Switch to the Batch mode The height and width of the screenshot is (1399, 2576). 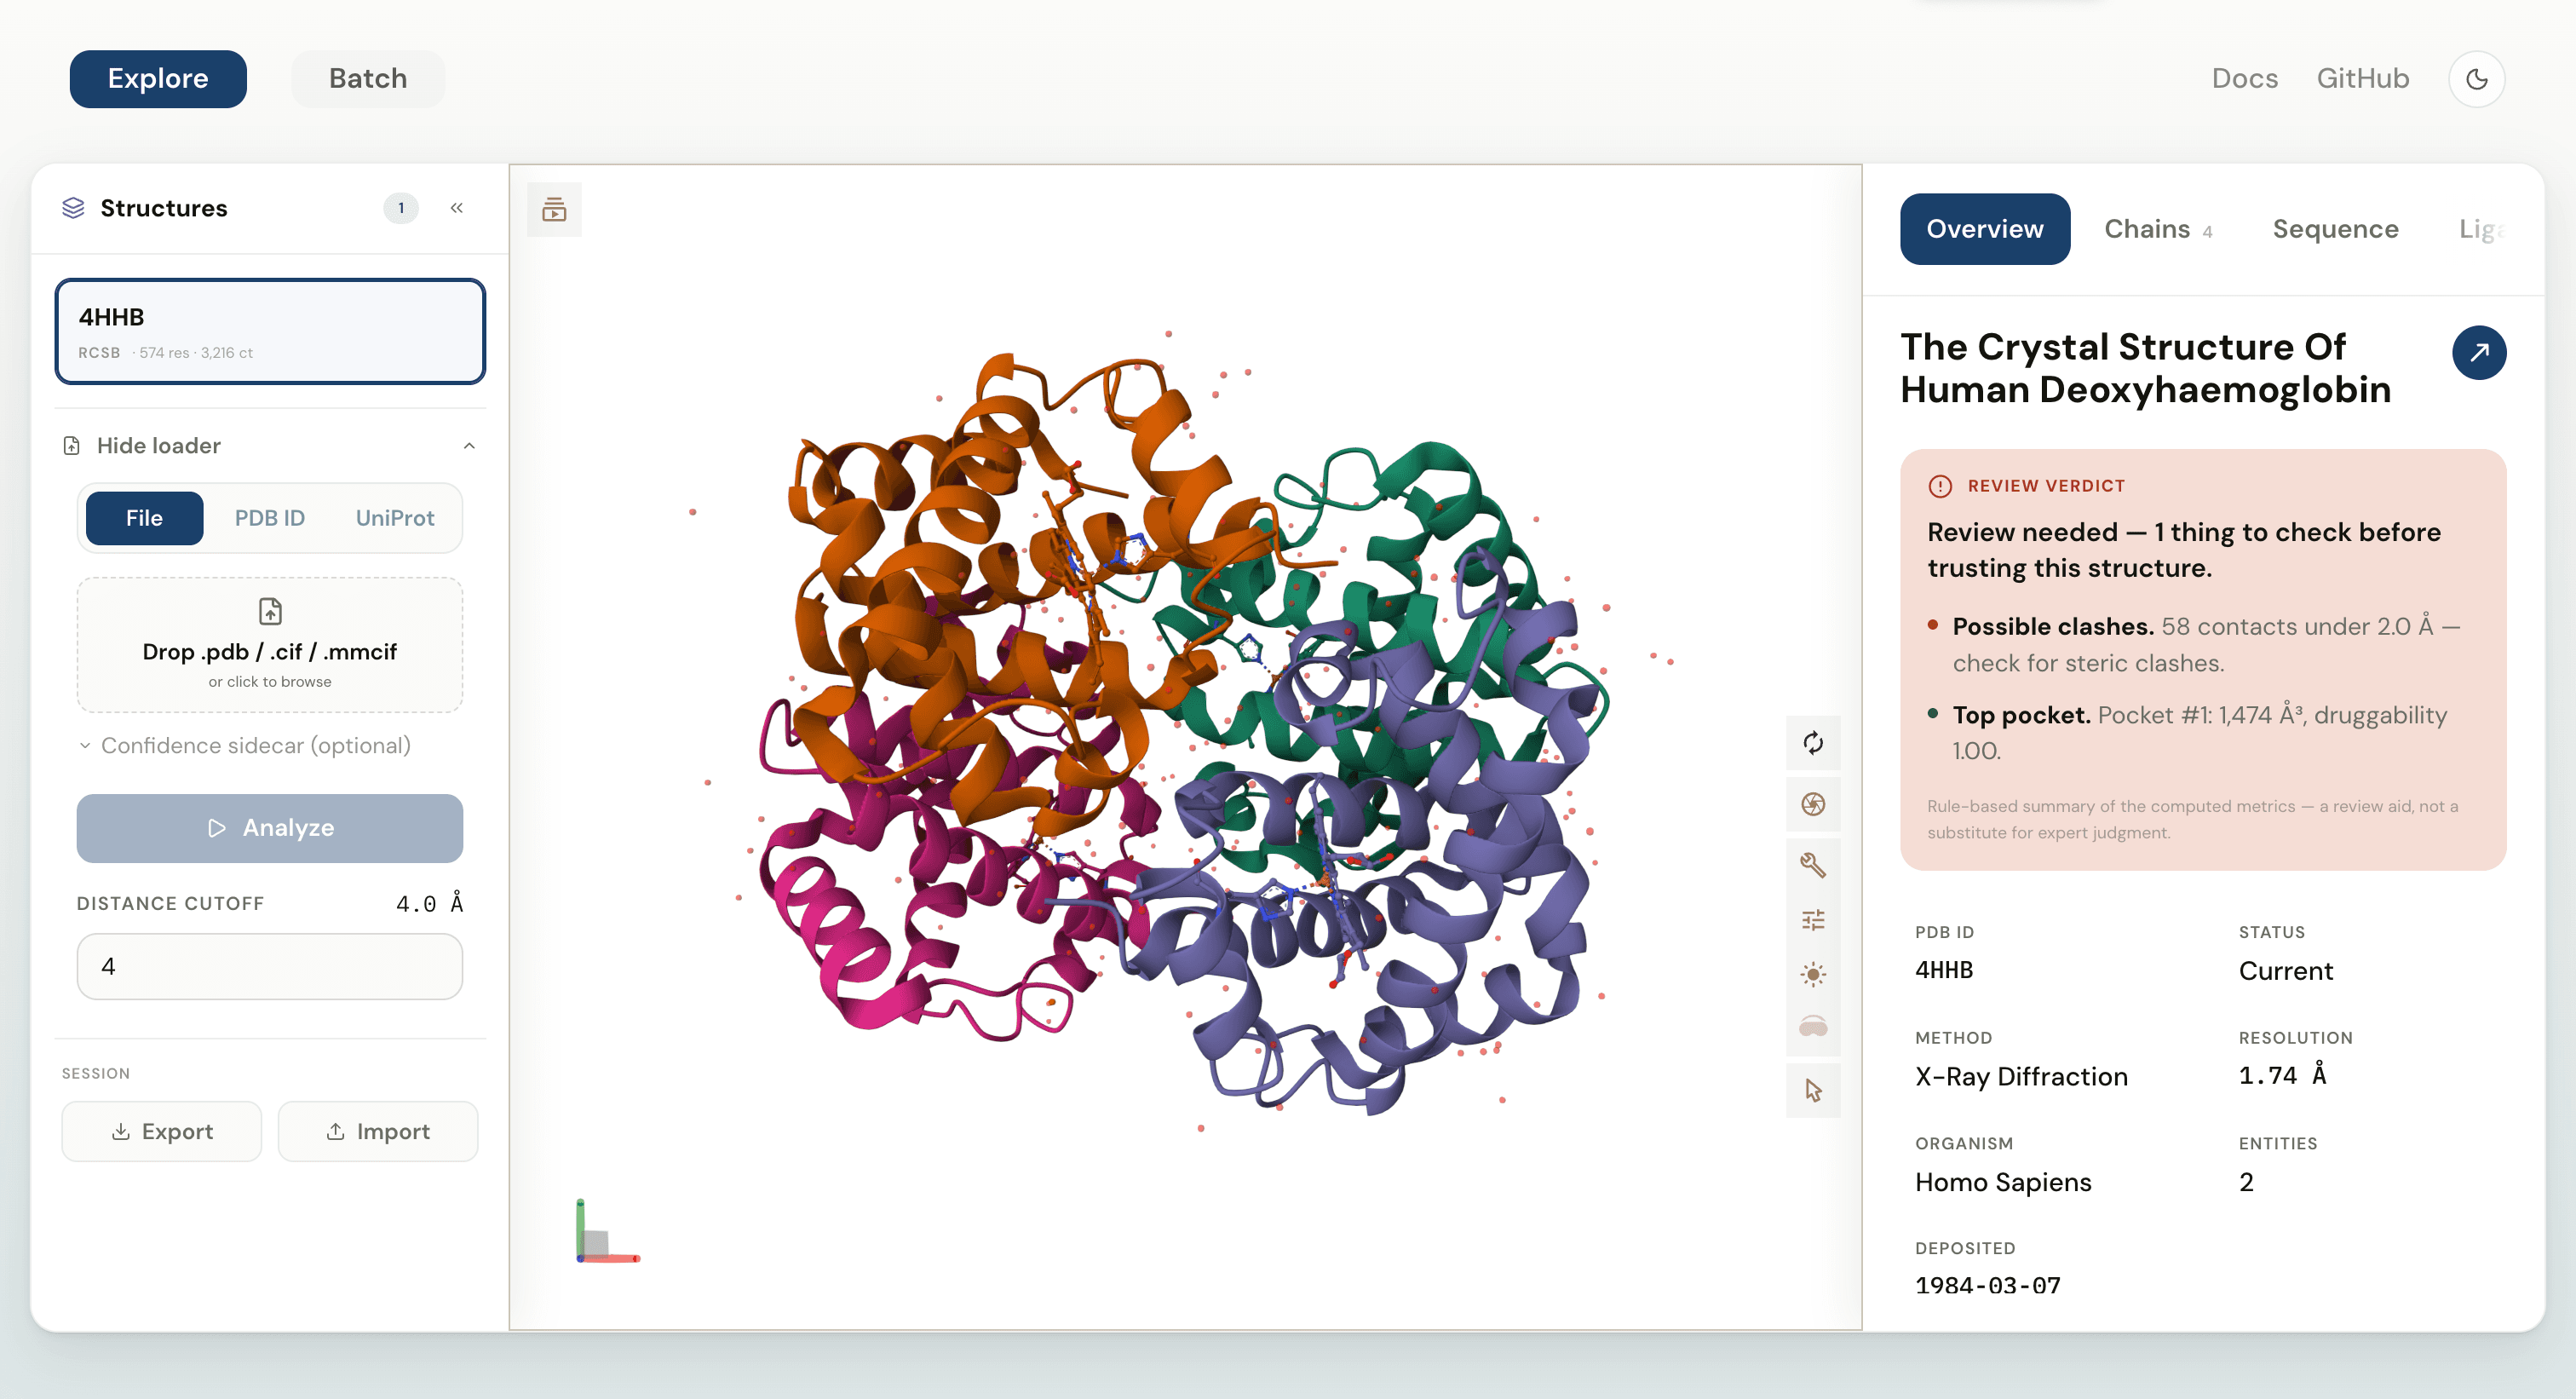click(368, 79)
